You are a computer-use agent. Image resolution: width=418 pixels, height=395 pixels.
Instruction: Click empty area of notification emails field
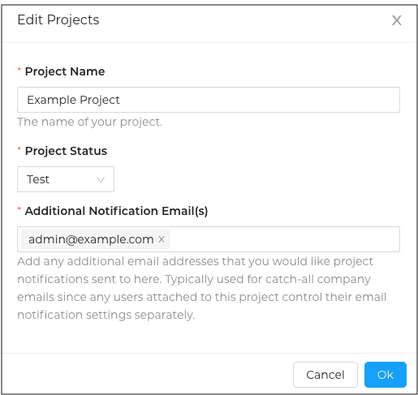(284, 239)
